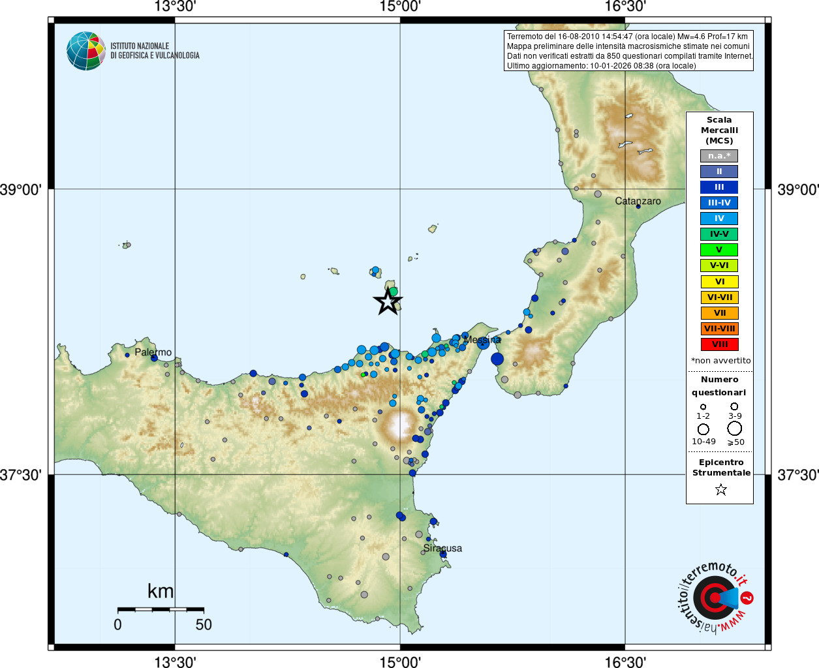Viewport: 819px width, 668px height.
Task: Click the largest circle marked ≥50 in legend
Action: pyautogui.click(x=735, y=429)
